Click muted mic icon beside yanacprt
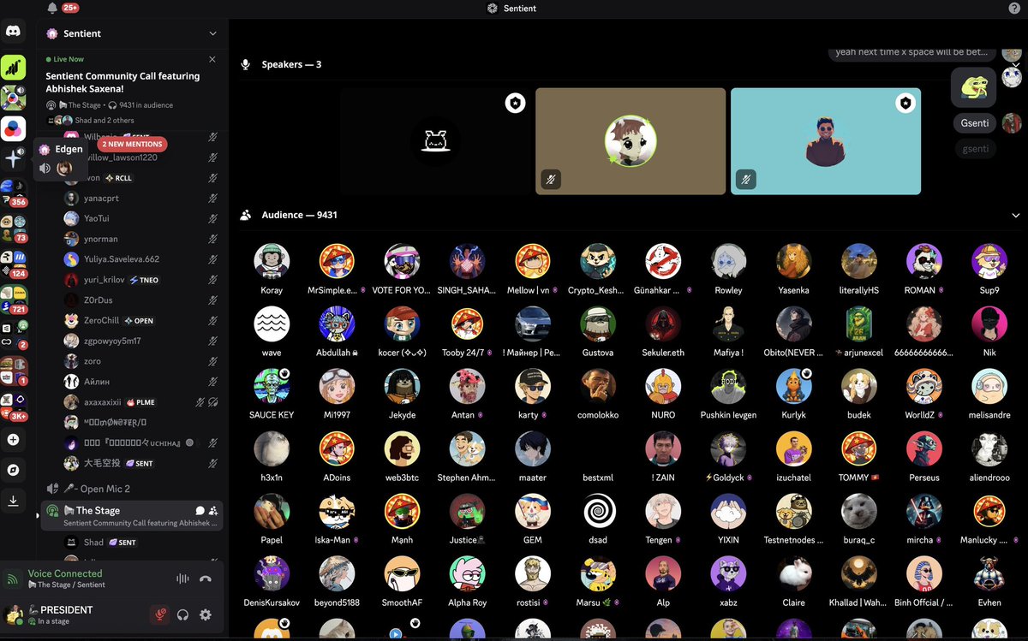1028x641 pixels. pos(213,199)
